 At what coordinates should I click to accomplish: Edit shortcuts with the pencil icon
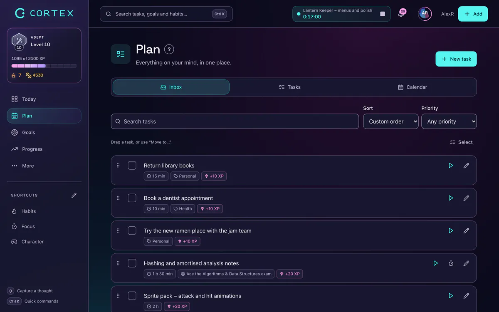pos(74,195)
